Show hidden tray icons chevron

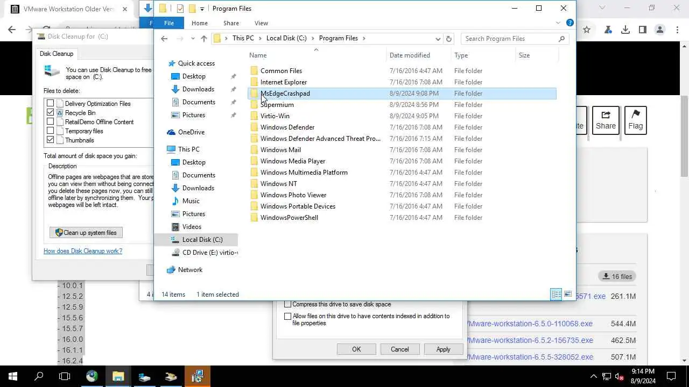click(594, 376)
